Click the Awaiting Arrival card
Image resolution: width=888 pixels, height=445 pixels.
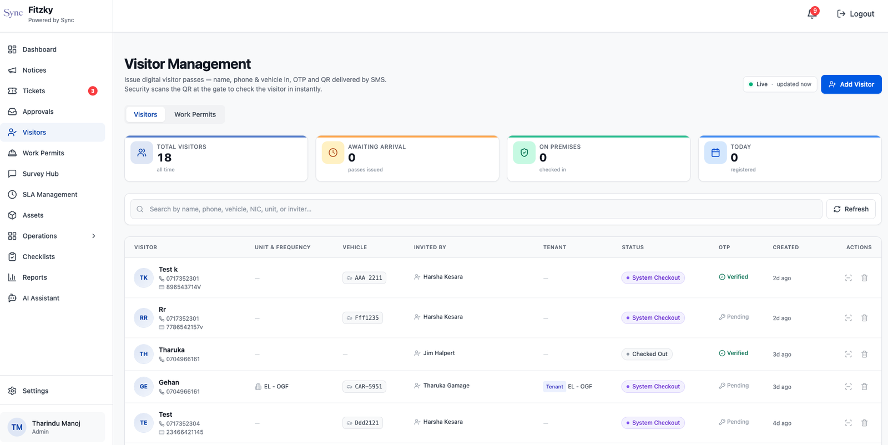point(407,159)
